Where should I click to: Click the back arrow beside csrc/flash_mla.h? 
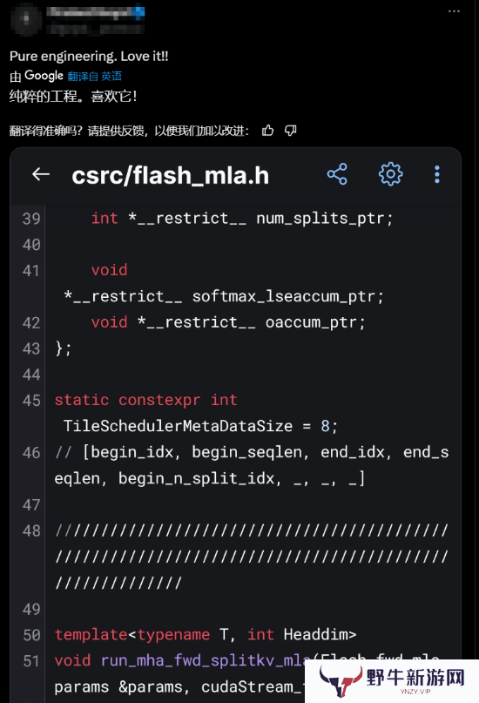41,174
